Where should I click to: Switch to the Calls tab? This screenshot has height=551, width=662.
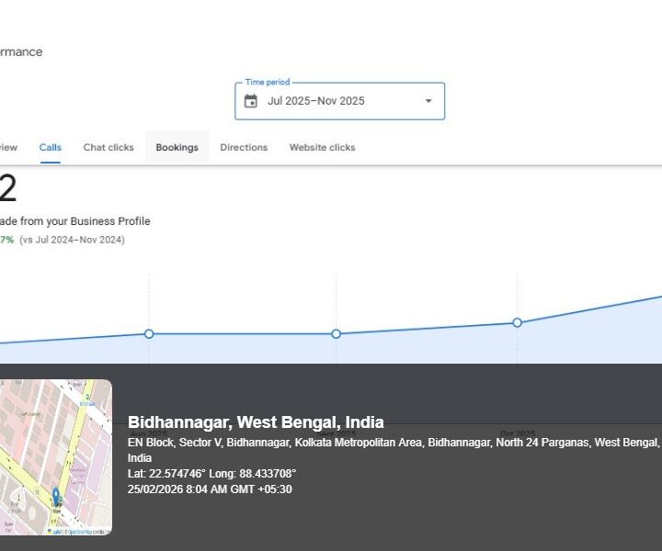click(51, 147)
